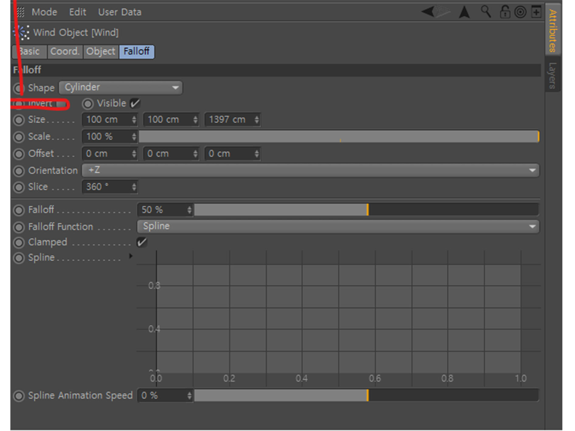Switch to the Coord. tab

click(x=65, y=51)
